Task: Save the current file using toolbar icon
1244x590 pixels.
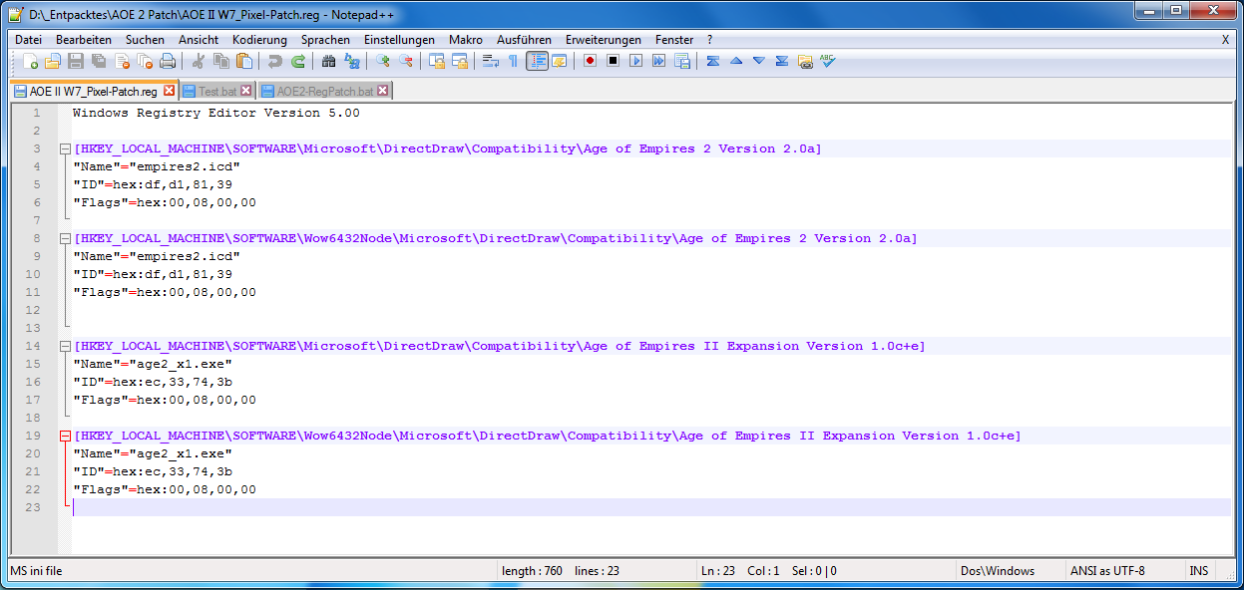Action: [76, 61]
